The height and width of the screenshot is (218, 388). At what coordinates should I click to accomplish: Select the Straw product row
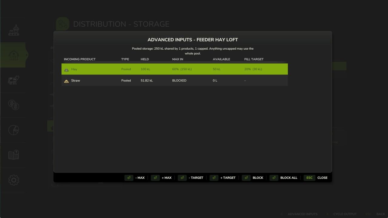click(175, 81)
